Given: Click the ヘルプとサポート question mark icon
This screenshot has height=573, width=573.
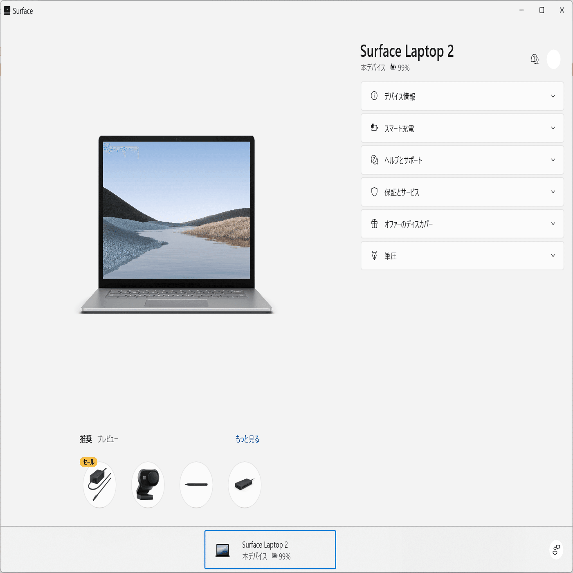Looking at the screenshot, I should (374, 160).
